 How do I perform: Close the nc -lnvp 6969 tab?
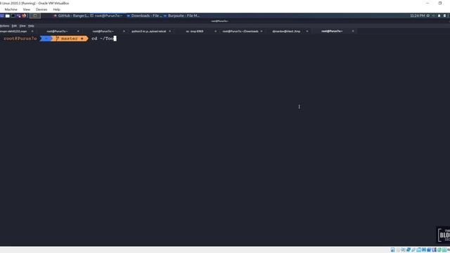pyautogui.click(x=216, y=31)
